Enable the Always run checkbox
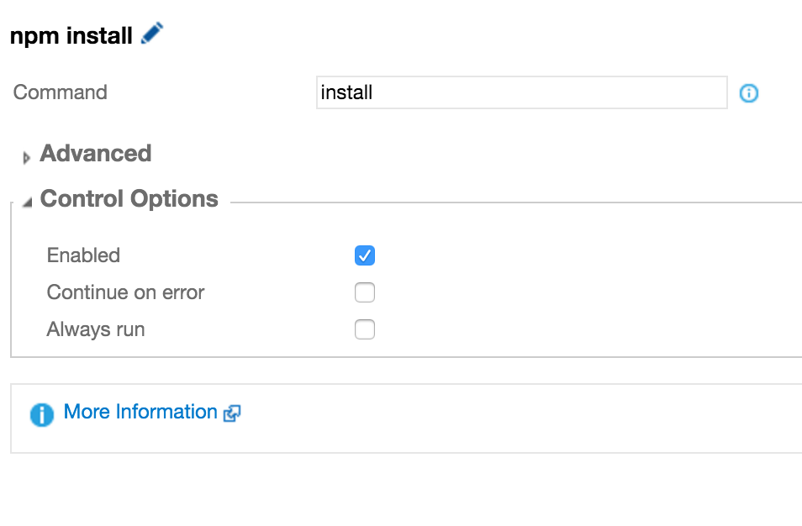This screenshot has width=802, height=526. click(364, 329)
